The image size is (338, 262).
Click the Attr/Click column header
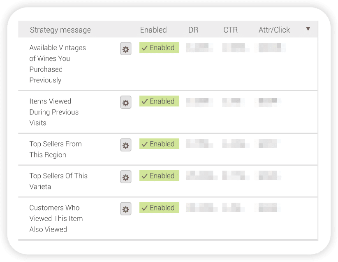(274, 30)
